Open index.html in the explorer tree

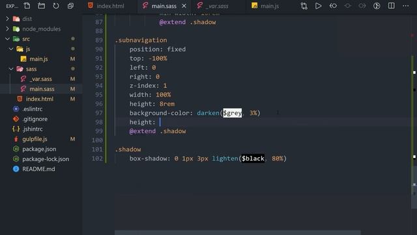click(39, 99)
